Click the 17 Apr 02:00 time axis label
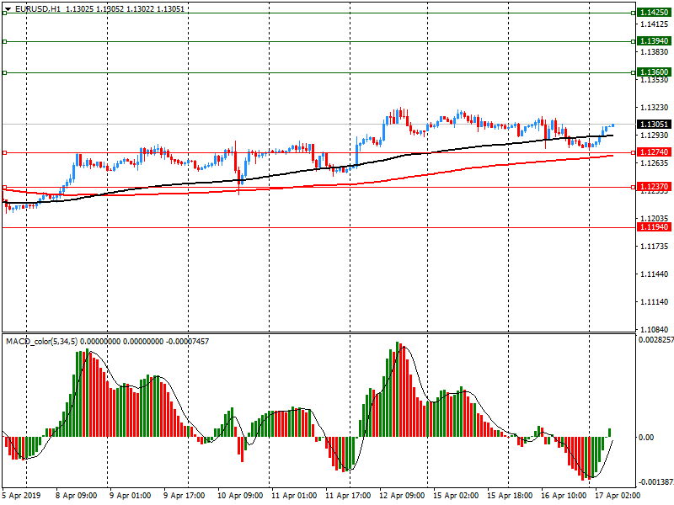674x505 pixels. (614, 496)
